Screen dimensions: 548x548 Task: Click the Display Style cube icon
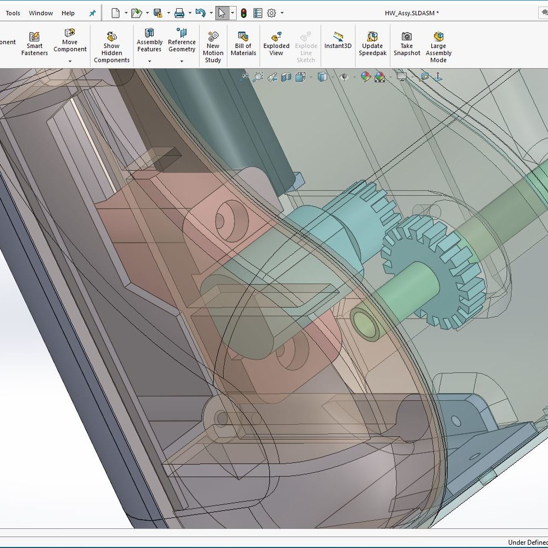322,76
